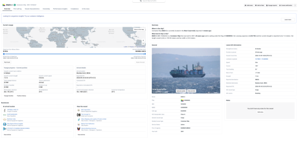298x141 pixels.
Task: Click the shipping and logistics company logo
Action: (x=79, y=120)
